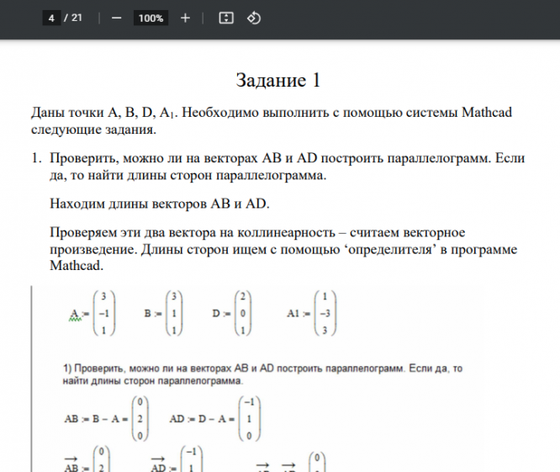Click the line 'найти длины сторон параллелограмма.' in the Mathcad block

pyautogui.click(x=153, y=381)
